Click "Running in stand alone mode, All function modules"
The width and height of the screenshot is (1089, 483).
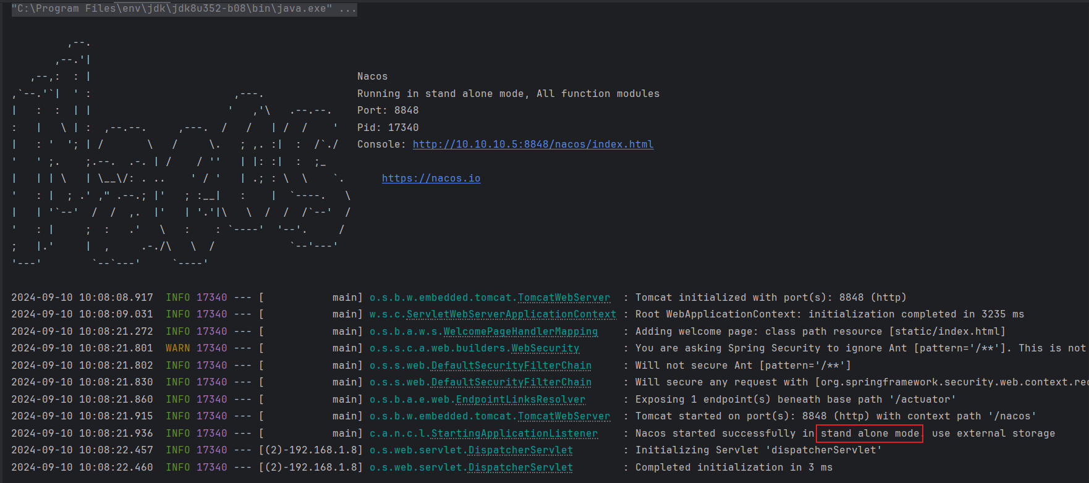pos(508,94)
